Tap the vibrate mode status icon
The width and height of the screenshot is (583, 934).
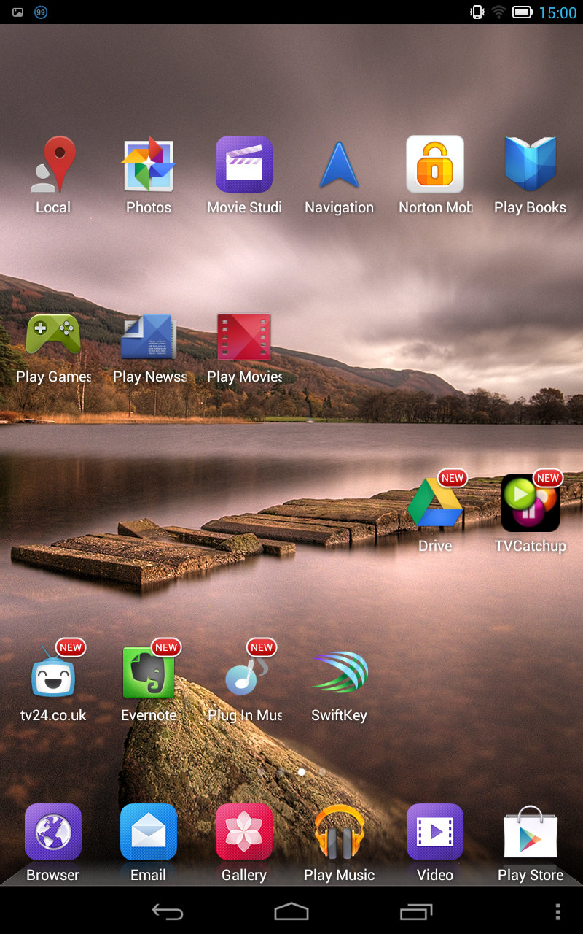click(477, 12)
